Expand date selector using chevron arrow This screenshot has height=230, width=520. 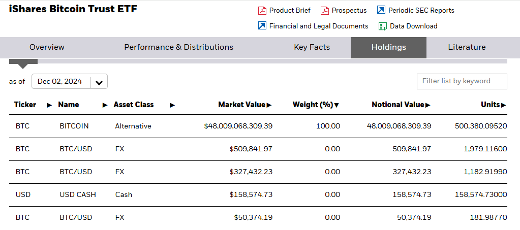point(99,82)
